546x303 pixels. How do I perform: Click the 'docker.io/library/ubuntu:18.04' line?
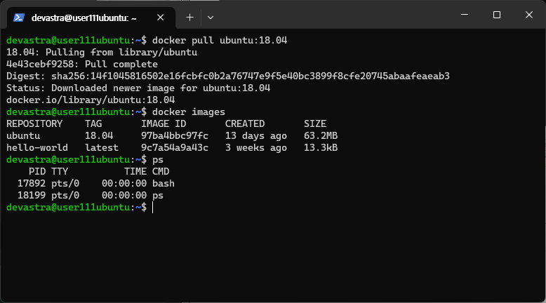(91, 100)
